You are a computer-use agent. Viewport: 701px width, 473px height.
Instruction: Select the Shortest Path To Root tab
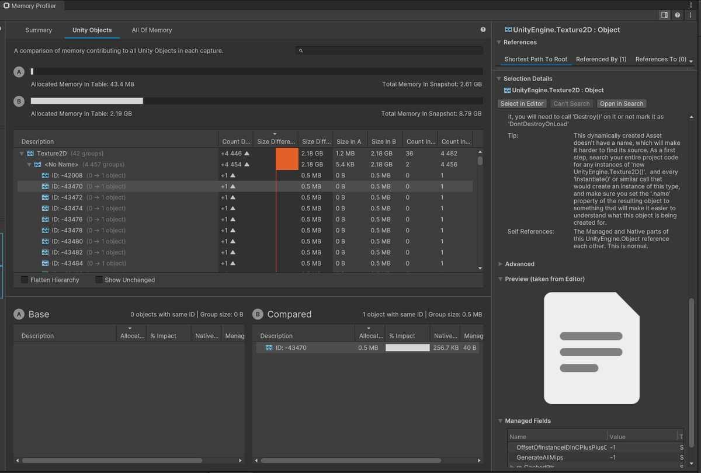click(x=536, y=59)
